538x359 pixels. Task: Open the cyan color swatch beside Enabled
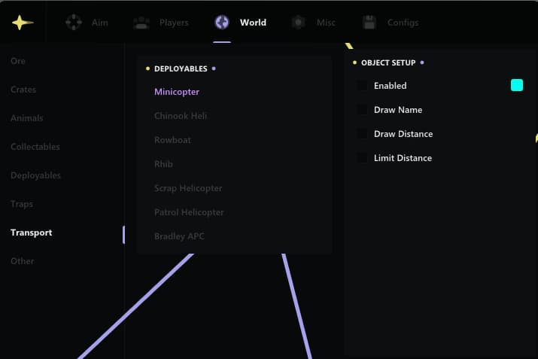point(517,85)
